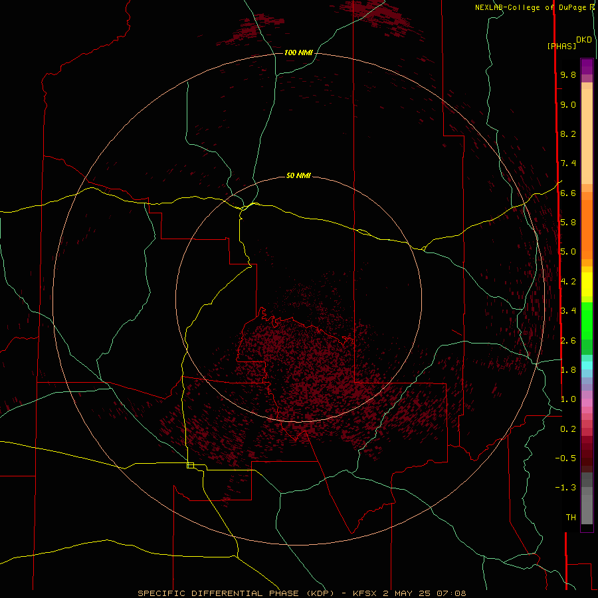The image size is (598, 598).
Task: Click the cyan segment of the color bar
Action: 587,365
